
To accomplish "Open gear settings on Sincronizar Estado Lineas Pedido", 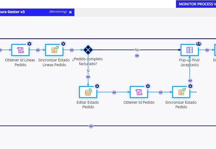I will pyautogui.click(x=63, y=44).
